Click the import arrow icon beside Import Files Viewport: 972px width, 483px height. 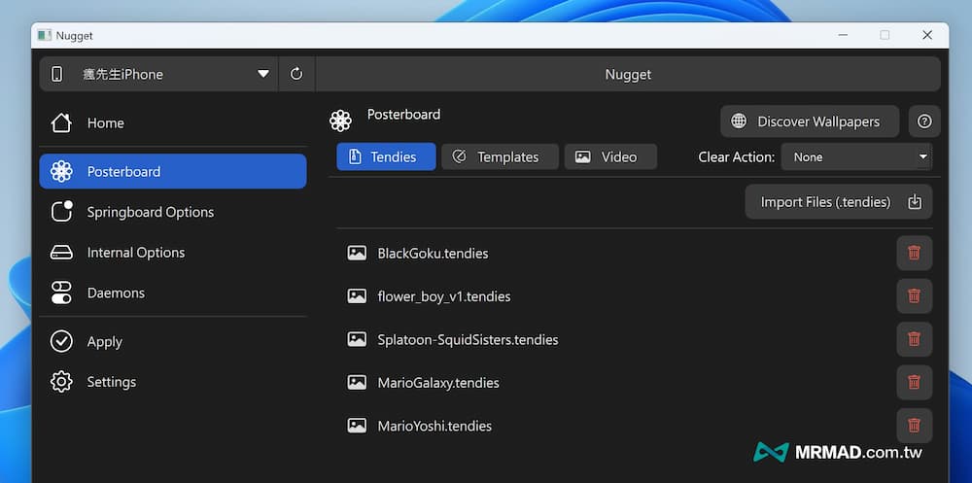click(915, 201)
